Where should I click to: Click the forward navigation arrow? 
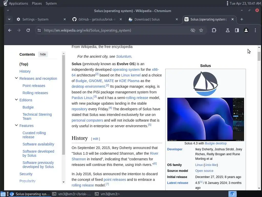[19, 30]
